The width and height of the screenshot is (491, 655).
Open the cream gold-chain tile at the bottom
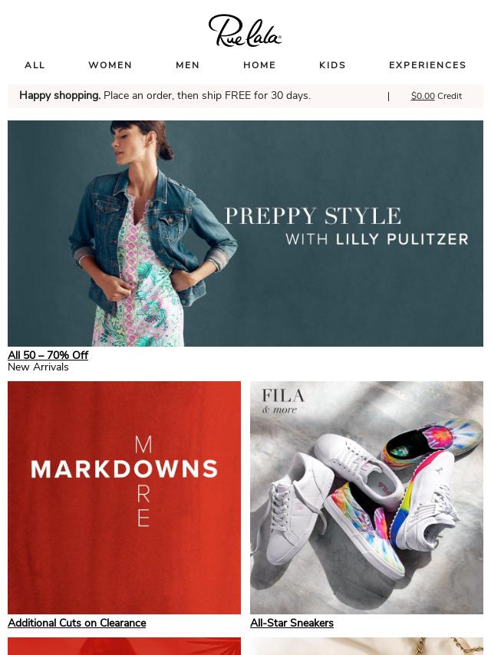(x=367, y=647)
